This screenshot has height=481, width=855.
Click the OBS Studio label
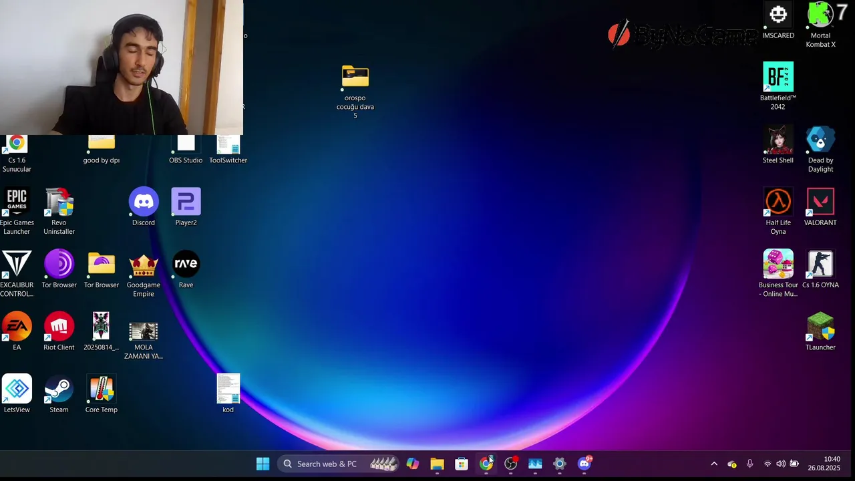click(186, 160)
